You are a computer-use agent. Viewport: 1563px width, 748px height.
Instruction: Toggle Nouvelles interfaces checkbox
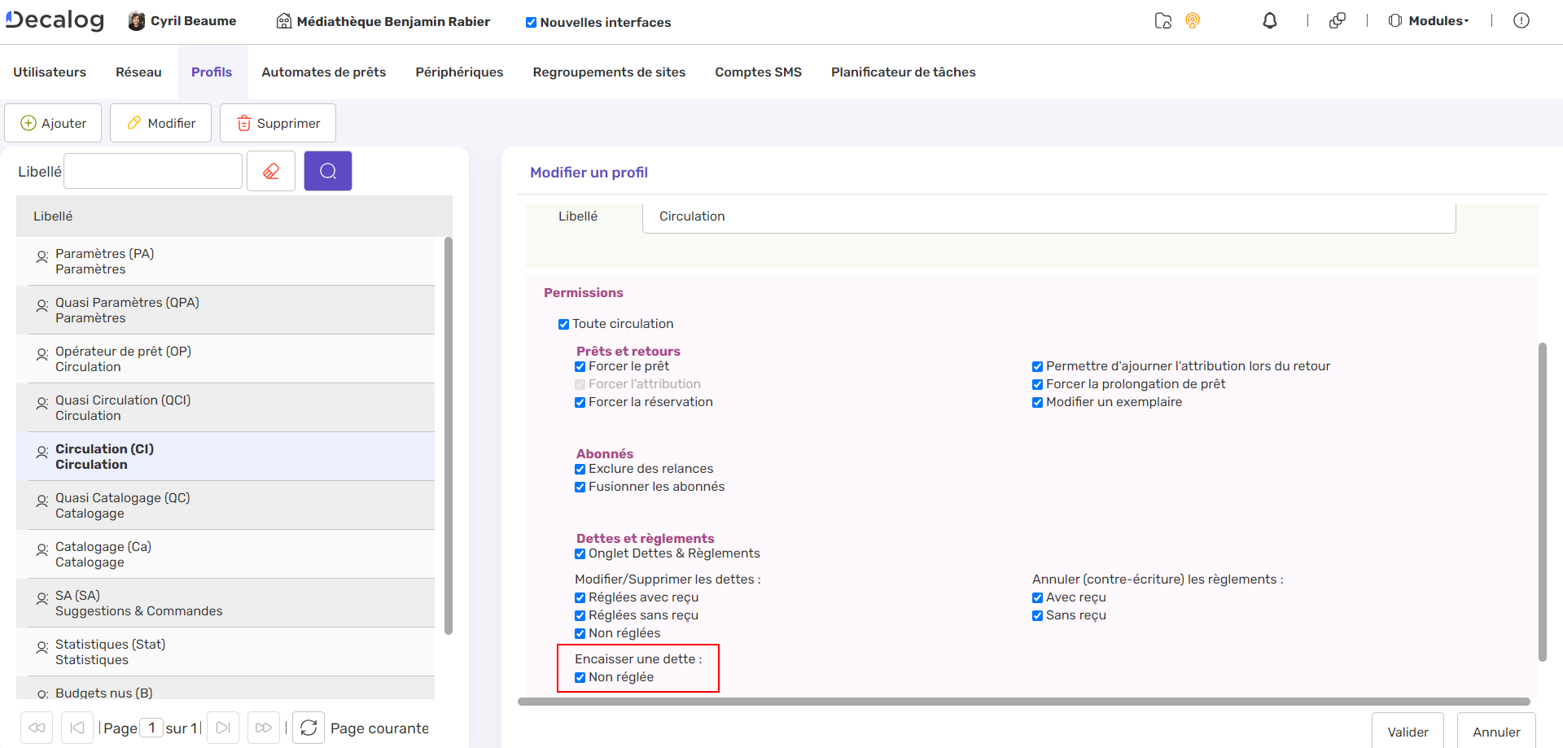pyautogui.click(x=531, y=23)
